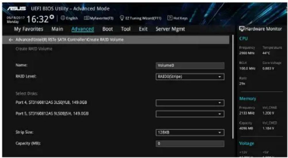This screenshot has width=288, height=158.
Task: Go to the Boot tab
Action: [x=108, y=29]
